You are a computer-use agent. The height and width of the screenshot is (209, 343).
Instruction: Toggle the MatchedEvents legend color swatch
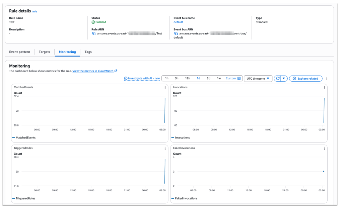coord(13,138)
